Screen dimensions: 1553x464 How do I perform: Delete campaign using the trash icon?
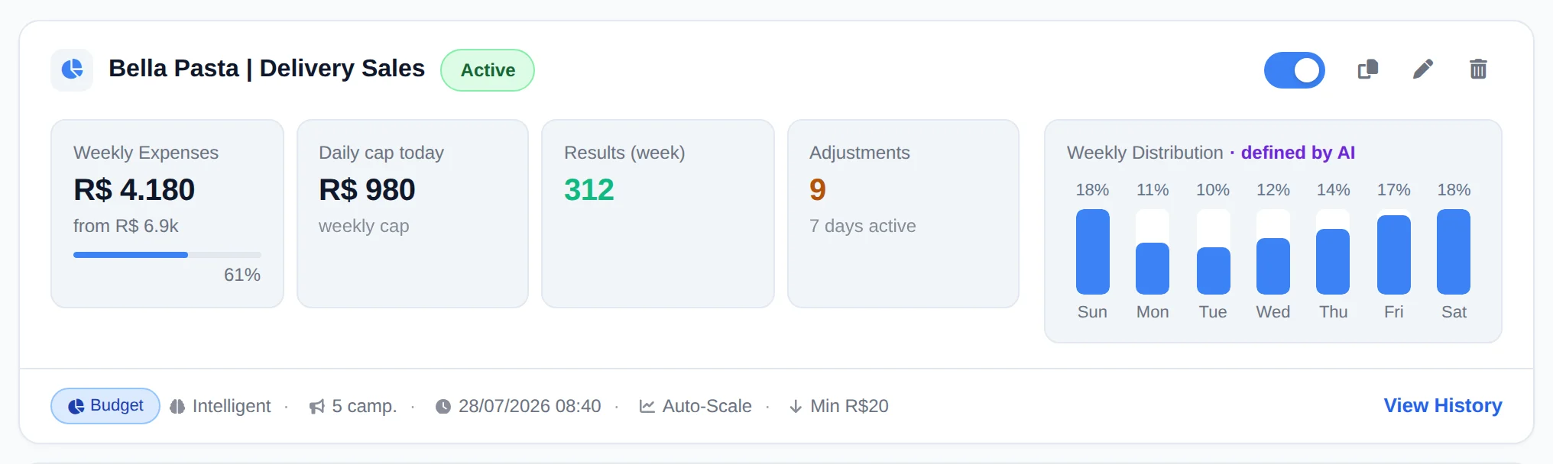1478,69
